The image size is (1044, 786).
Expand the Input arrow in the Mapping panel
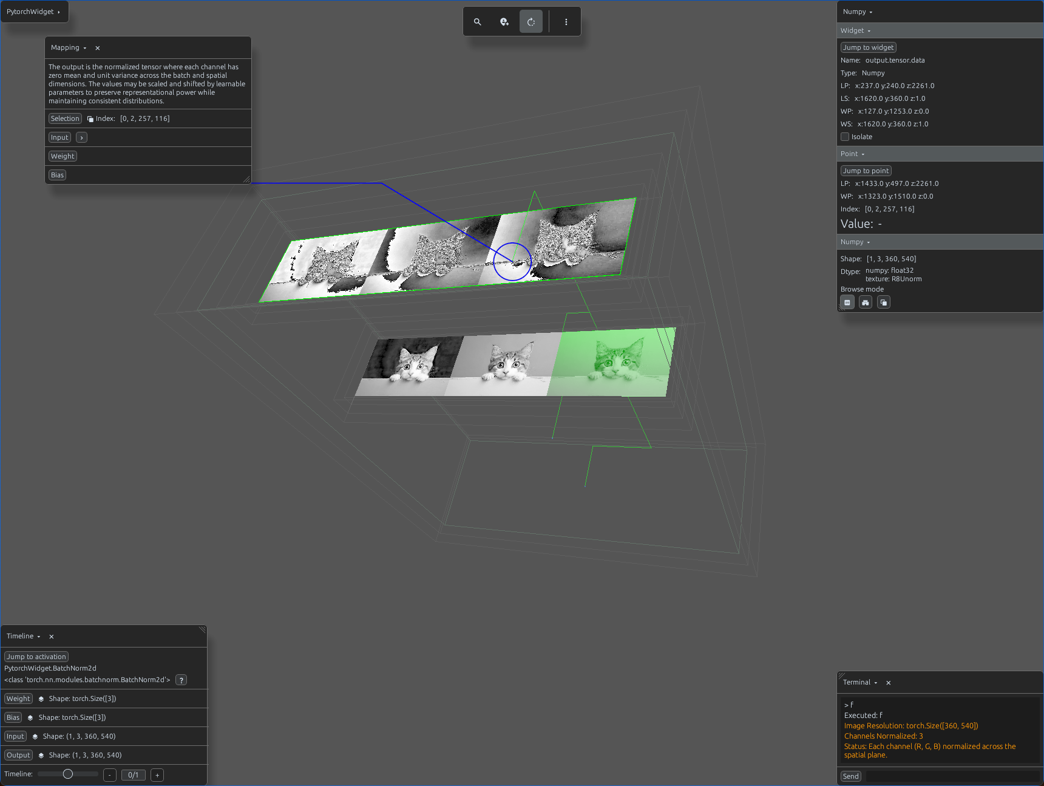pyautogui.click(x=81, y=138)
